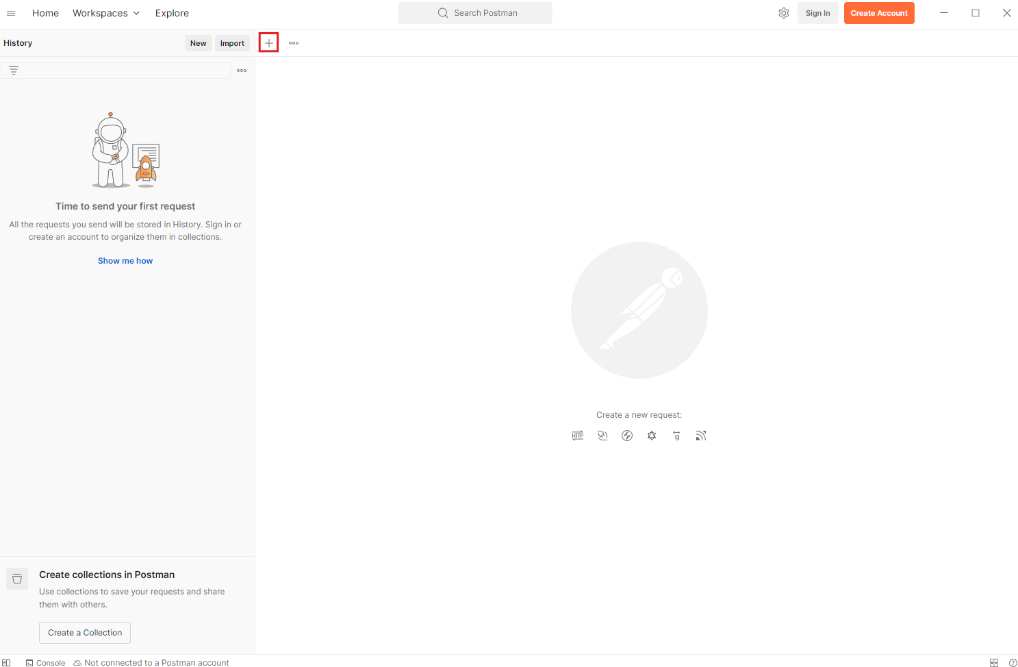Create a new HTTP request
Screen dimensions: 1018x667
578,436
